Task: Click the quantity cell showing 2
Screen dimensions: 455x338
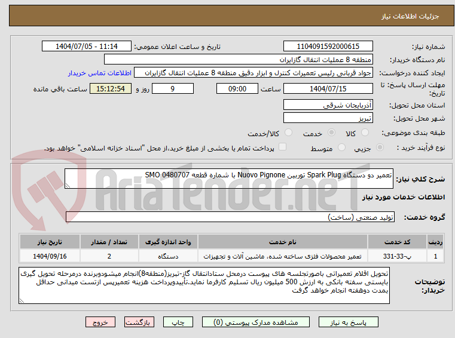Action: coord(109,256)
